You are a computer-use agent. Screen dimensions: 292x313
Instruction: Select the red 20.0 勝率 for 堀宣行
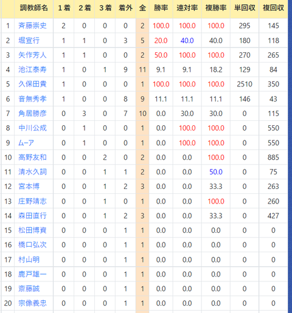coord(161,41)
